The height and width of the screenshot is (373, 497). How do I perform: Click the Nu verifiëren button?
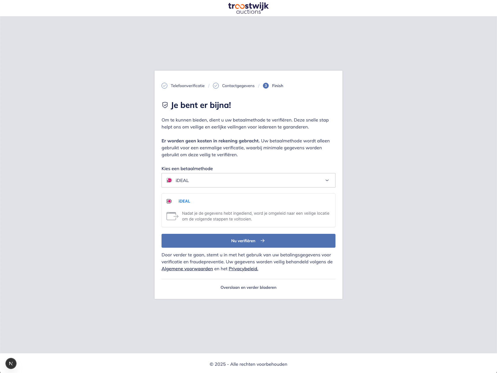click(248, 241)
